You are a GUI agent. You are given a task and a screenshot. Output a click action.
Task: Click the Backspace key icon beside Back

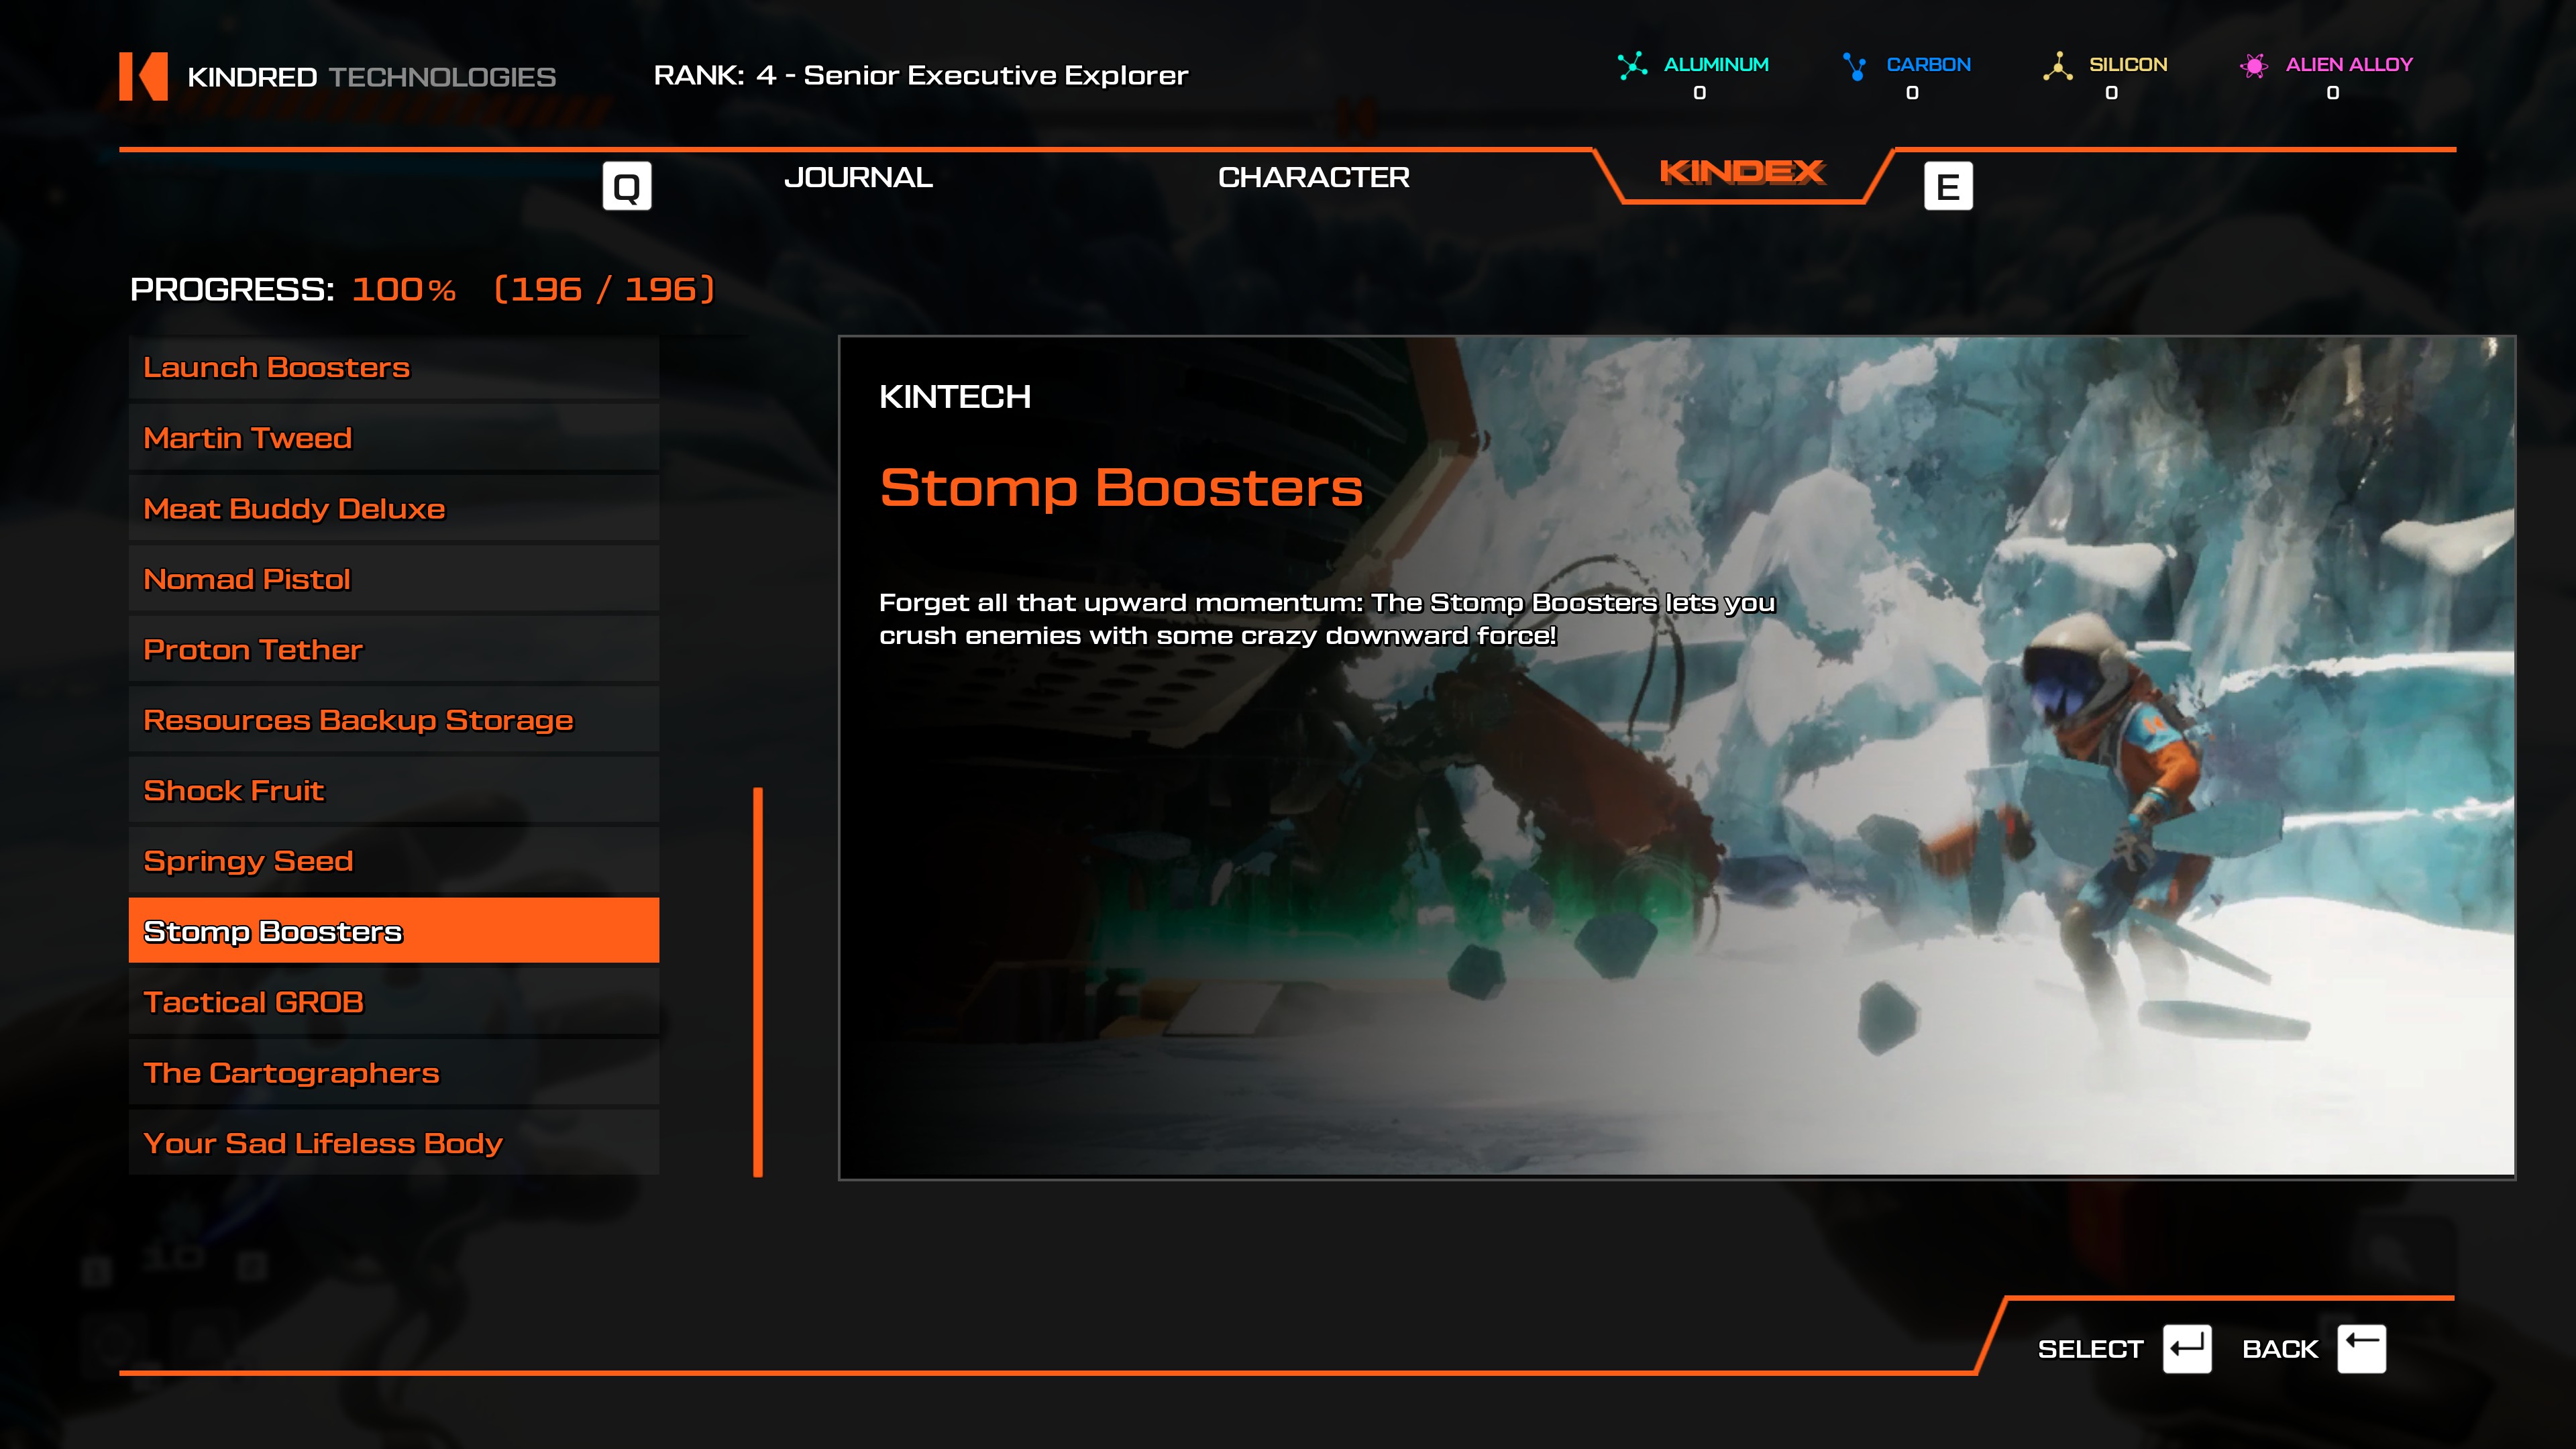point(2361,1349)
